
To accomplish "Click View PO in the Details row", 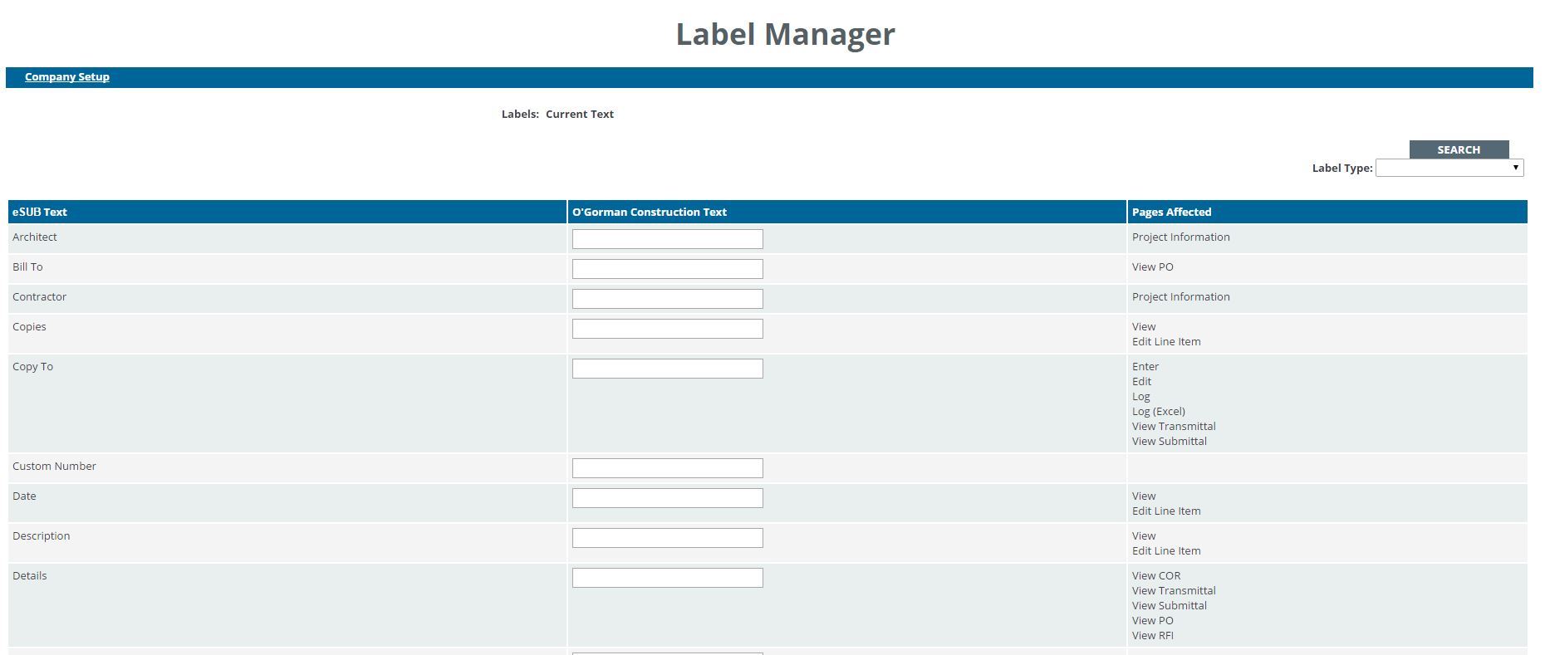I will 1152,620.
